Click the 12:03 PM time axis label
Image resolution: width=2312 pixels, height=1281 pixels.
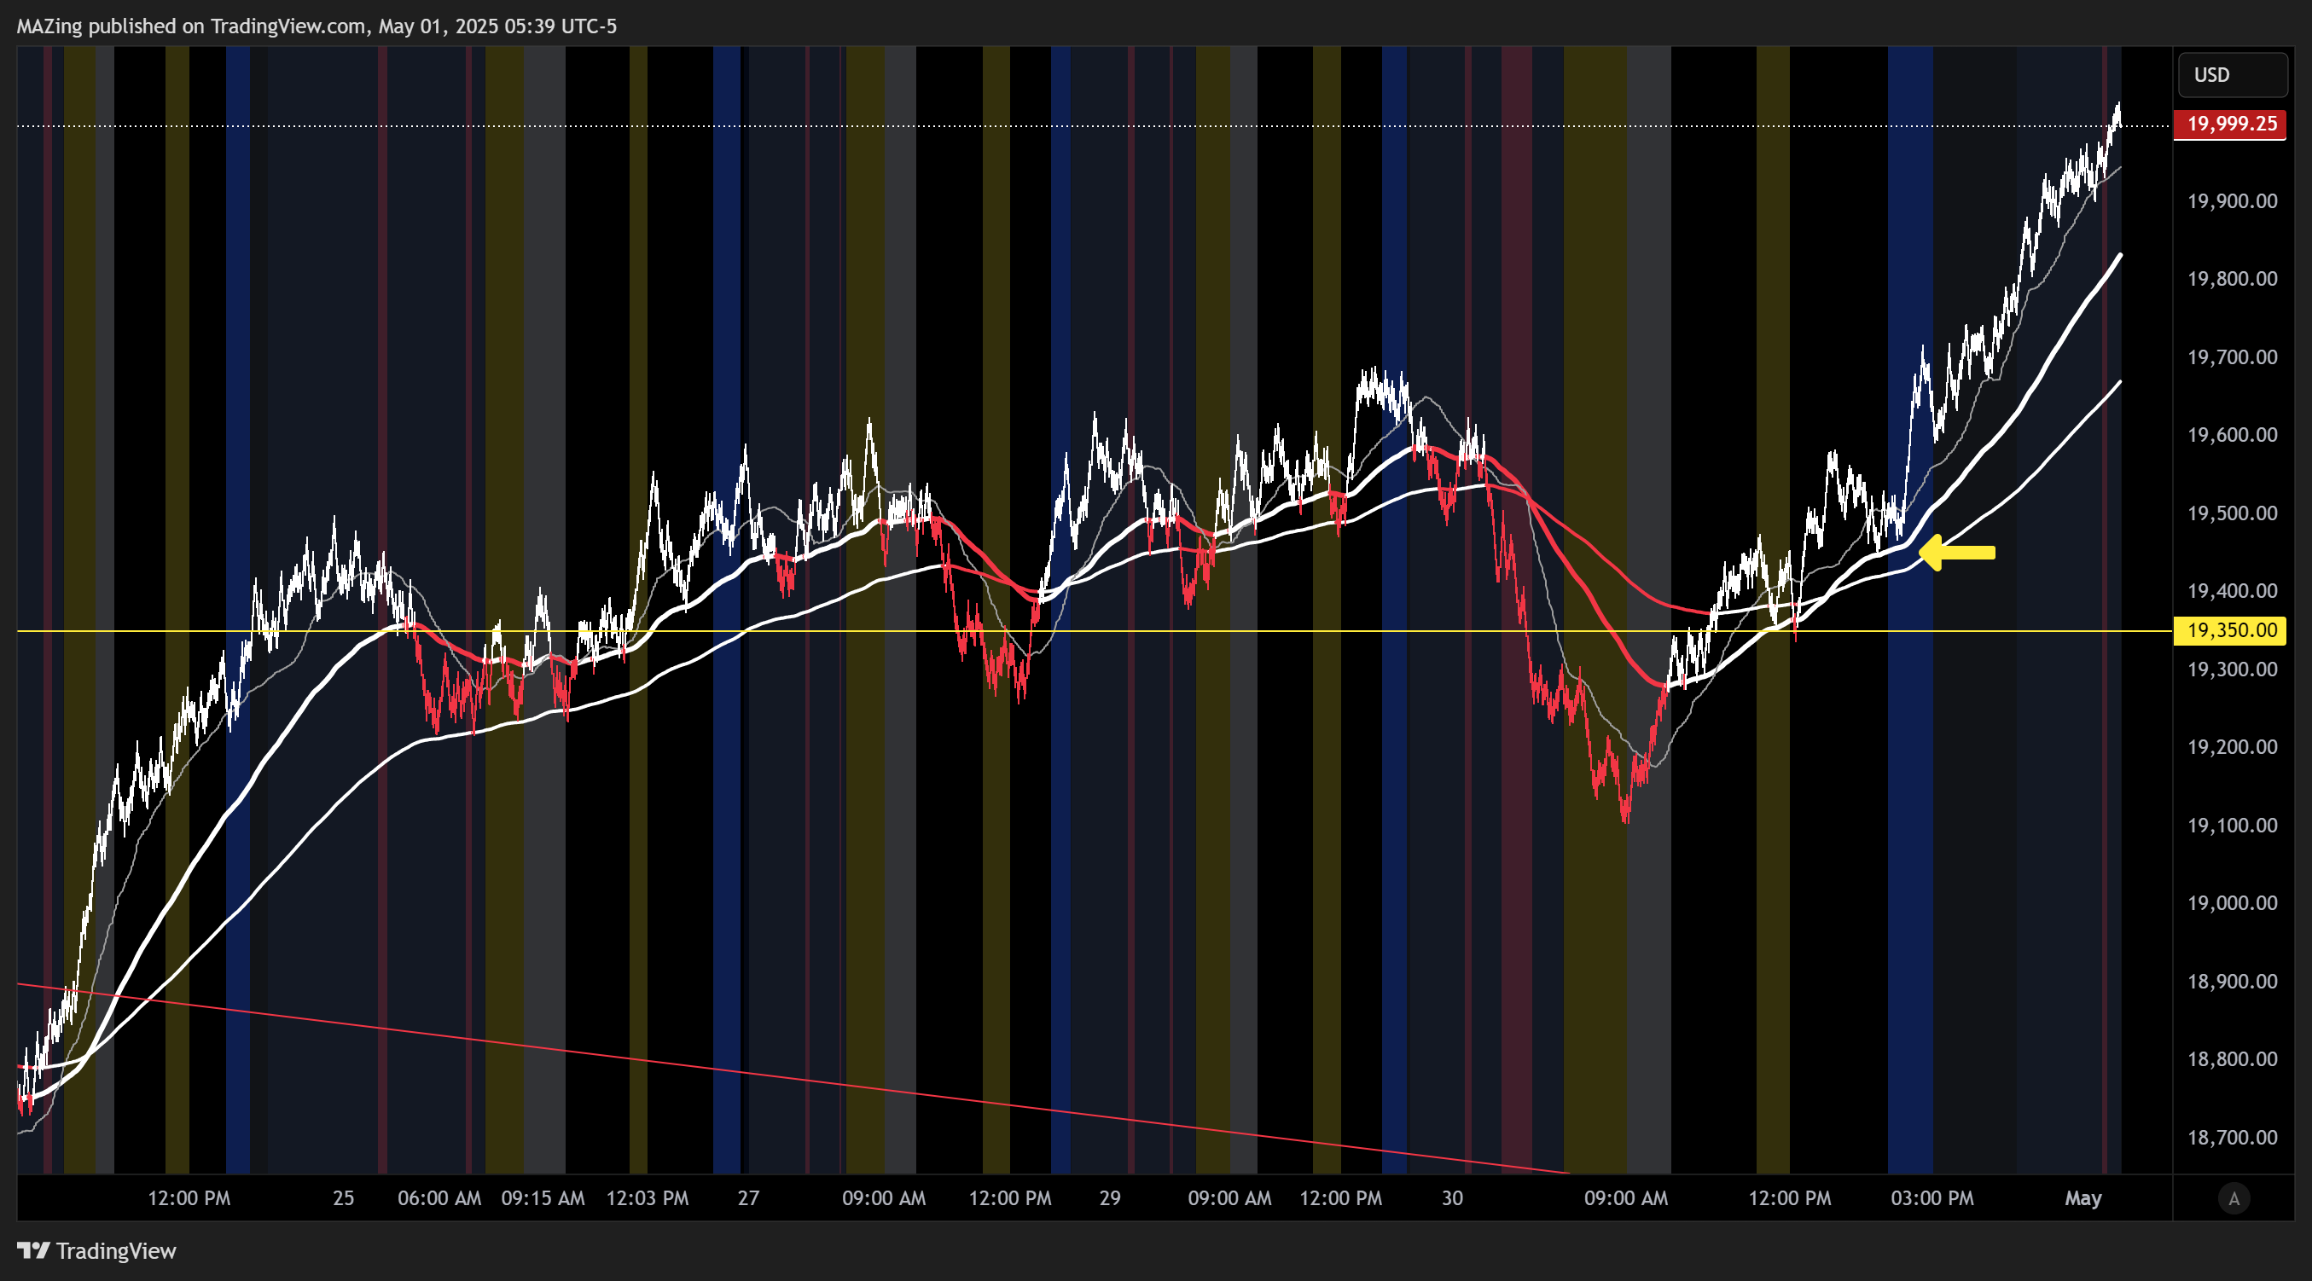tap(648, 1198)
